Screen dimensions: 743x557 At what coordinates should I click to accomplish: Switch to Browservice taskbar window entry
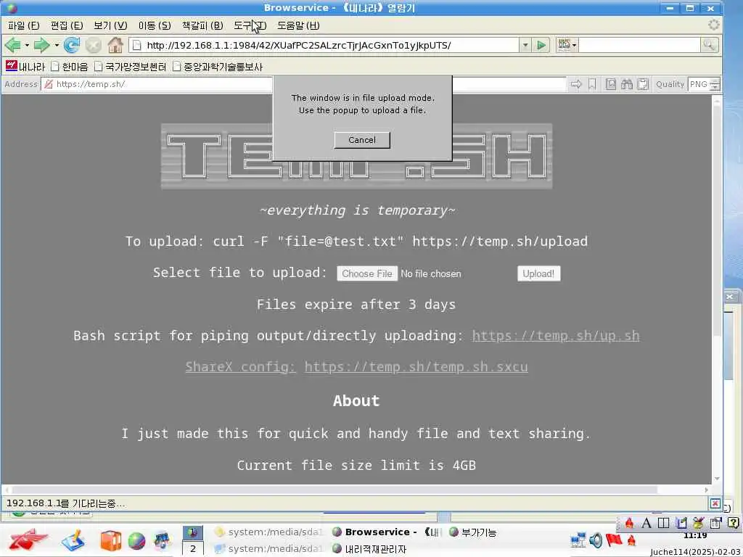[387, 532]
